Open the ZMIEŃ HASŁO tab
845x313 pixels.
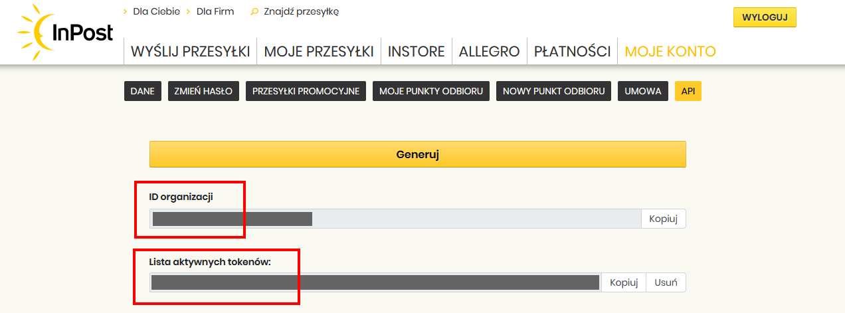[203, 92]
